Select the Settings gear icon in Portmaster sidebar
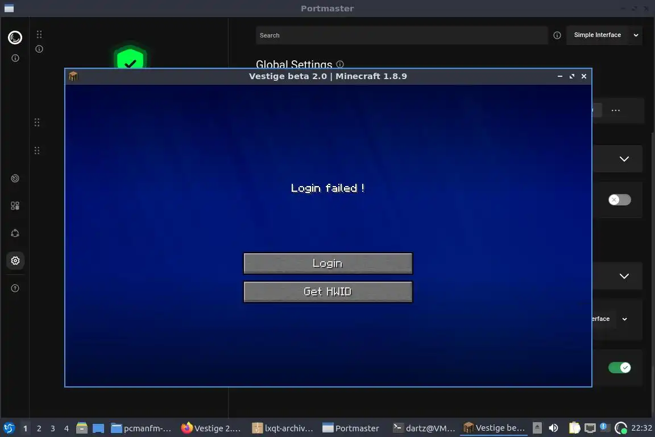This screenshot has height=437, width=655. (15, 261)
